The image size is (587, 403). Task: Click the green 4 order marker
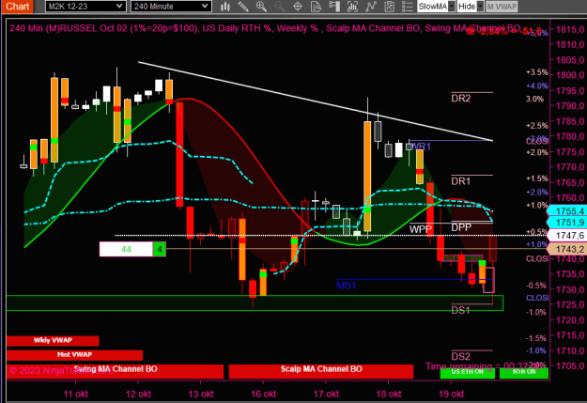160,249
